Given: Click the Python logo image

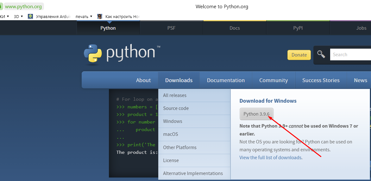Looking at the screenshot, I should (122, 54).
